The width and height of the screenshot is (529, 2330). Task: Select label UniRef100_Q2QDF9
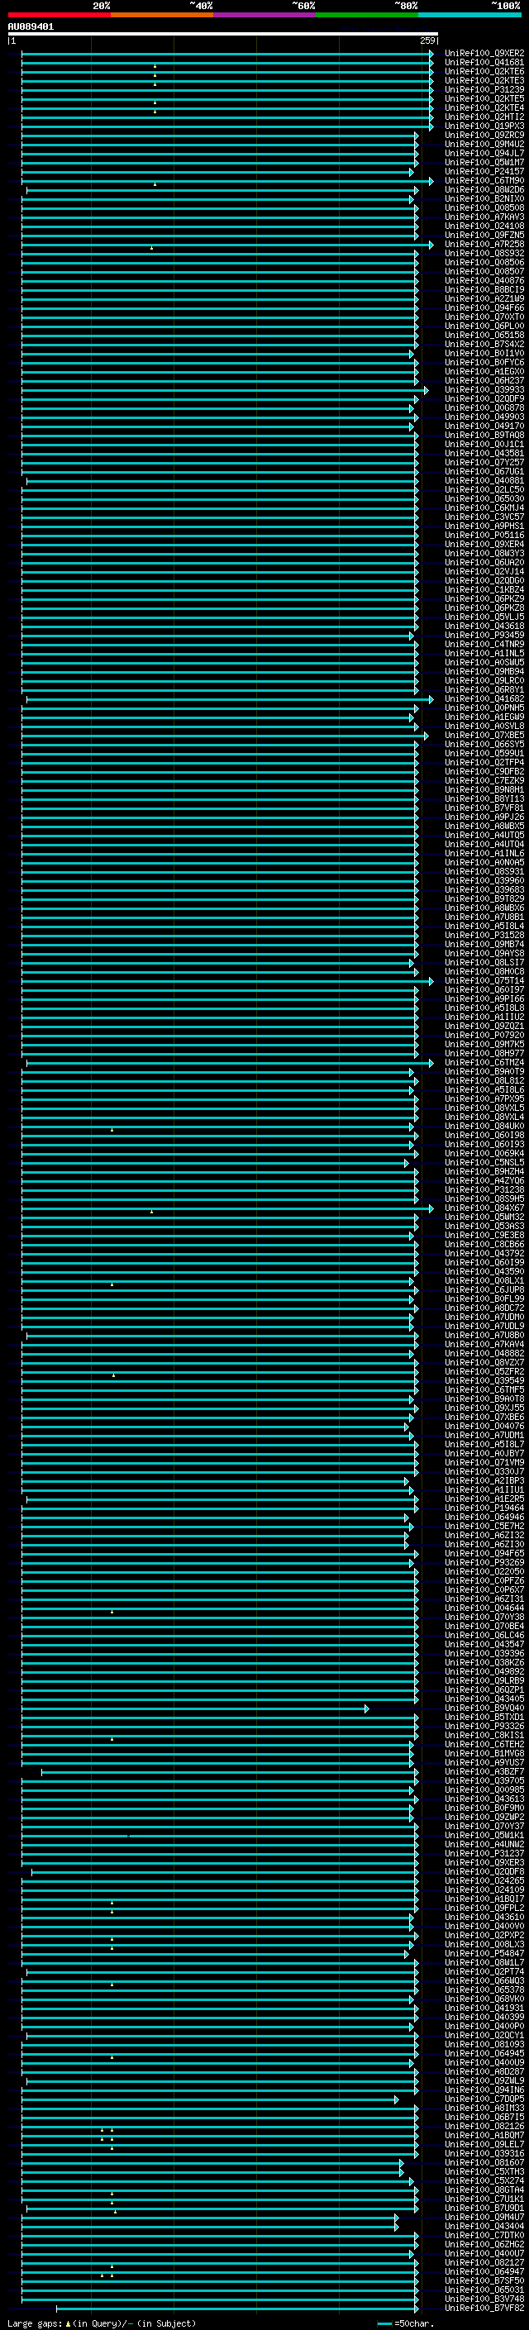coord(484,399)
